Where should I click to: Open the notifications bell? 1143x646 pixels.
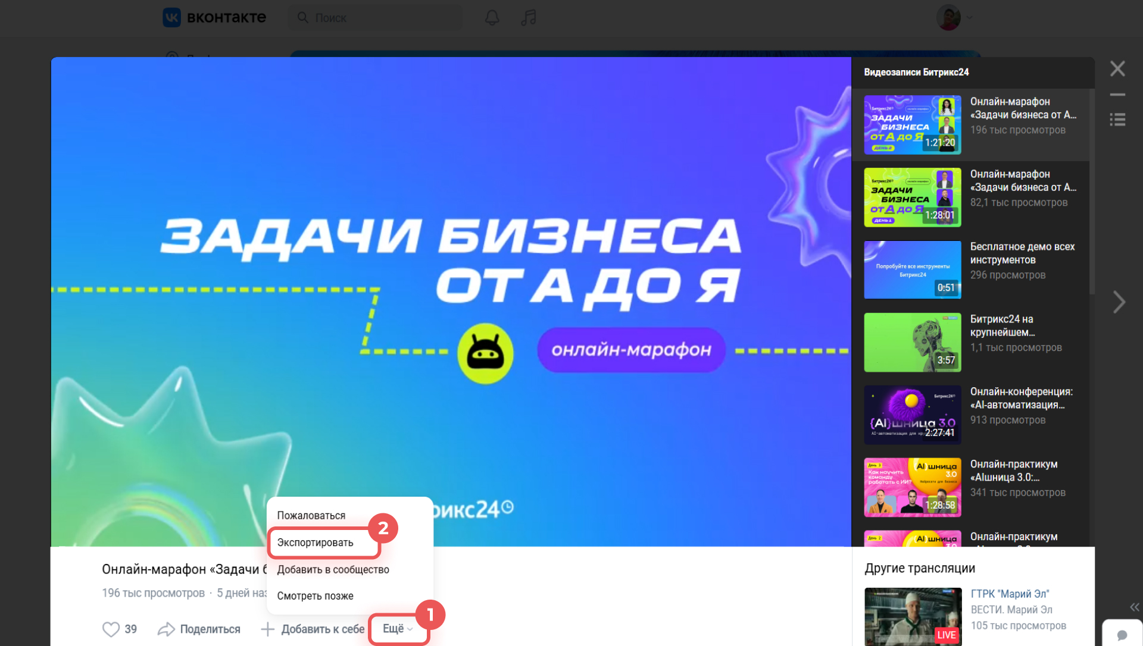(x=492, y=18)
